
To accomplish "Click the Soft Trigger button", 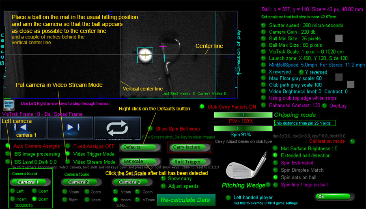I will (190, 162).
